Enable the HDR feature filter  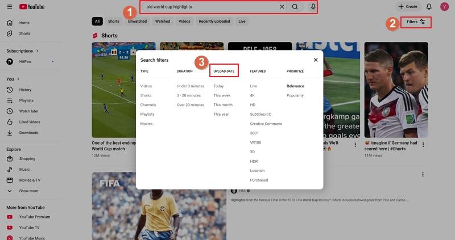click(254, 161)
